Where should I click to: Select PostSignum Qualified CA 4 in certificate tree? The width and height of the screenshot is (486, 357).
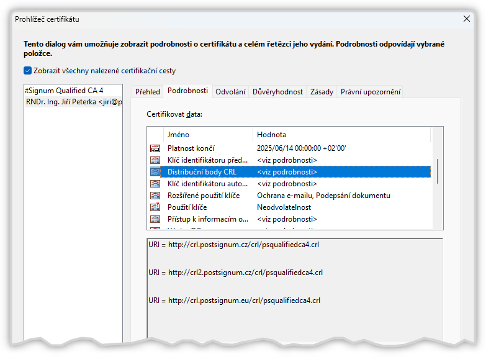pyautogui.click(x=63, y=91)
